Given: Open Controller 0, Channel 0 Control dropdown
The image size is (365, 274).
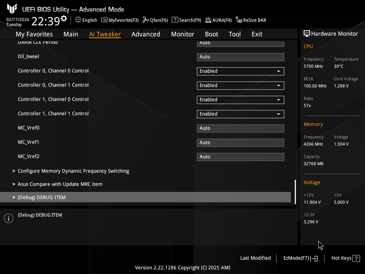Looking at the screenshot, I should click(x=241, y=71).
